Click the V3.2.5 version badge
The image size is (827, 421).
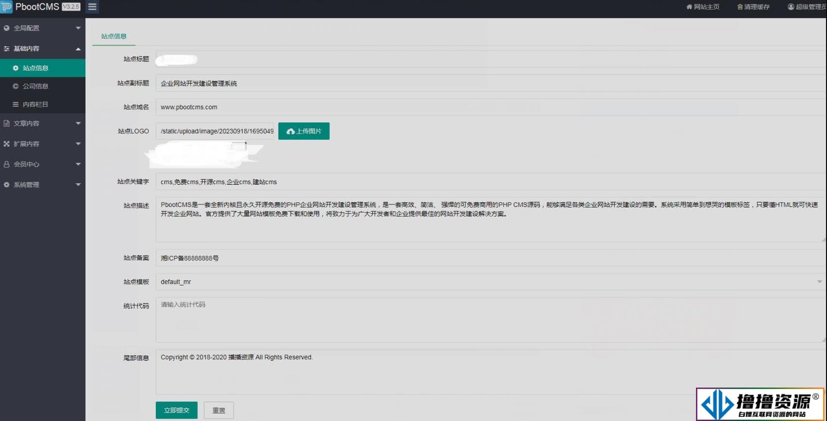click(71, 7)
